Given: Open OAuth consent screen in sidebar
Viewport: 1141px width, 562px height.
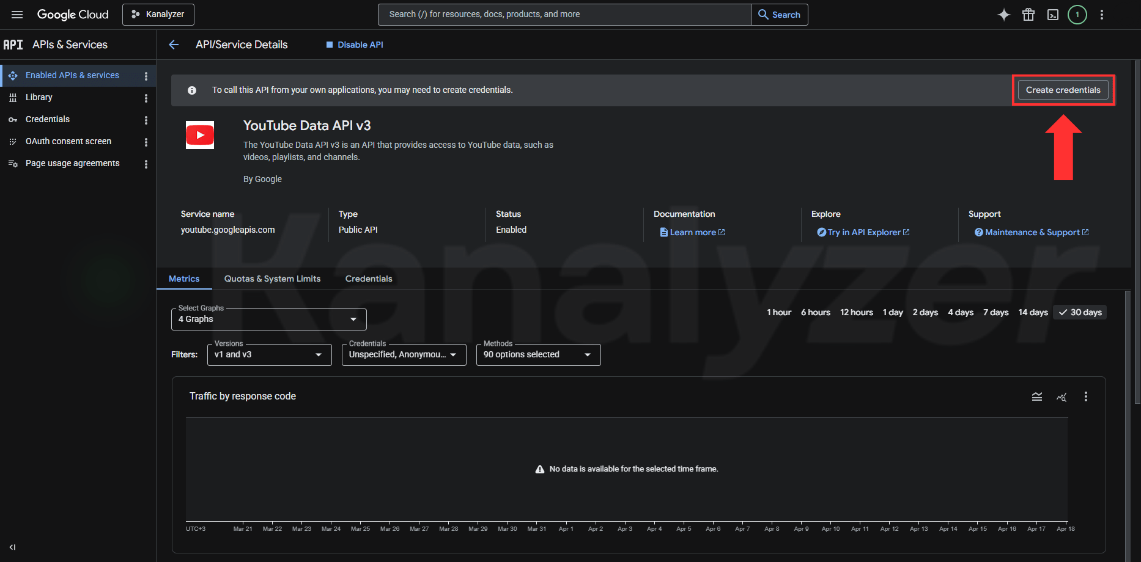Looking at the screenshot, I should click(68, 141).
